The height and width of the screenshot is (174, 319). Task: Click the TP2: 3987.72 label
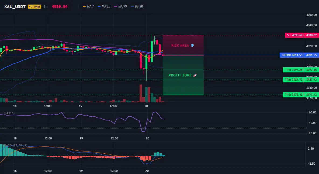coord(293,80)
